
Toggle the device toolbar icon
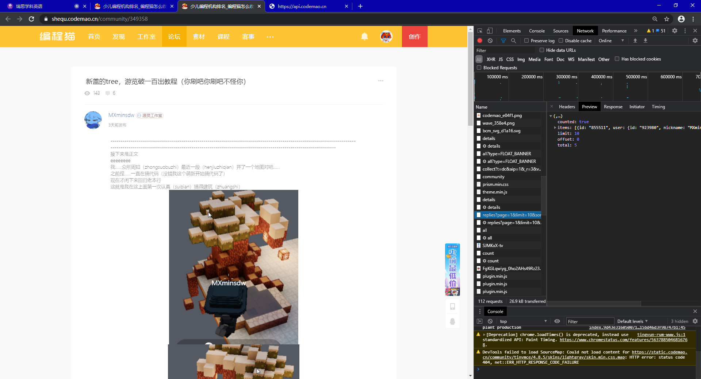[490, 31]
